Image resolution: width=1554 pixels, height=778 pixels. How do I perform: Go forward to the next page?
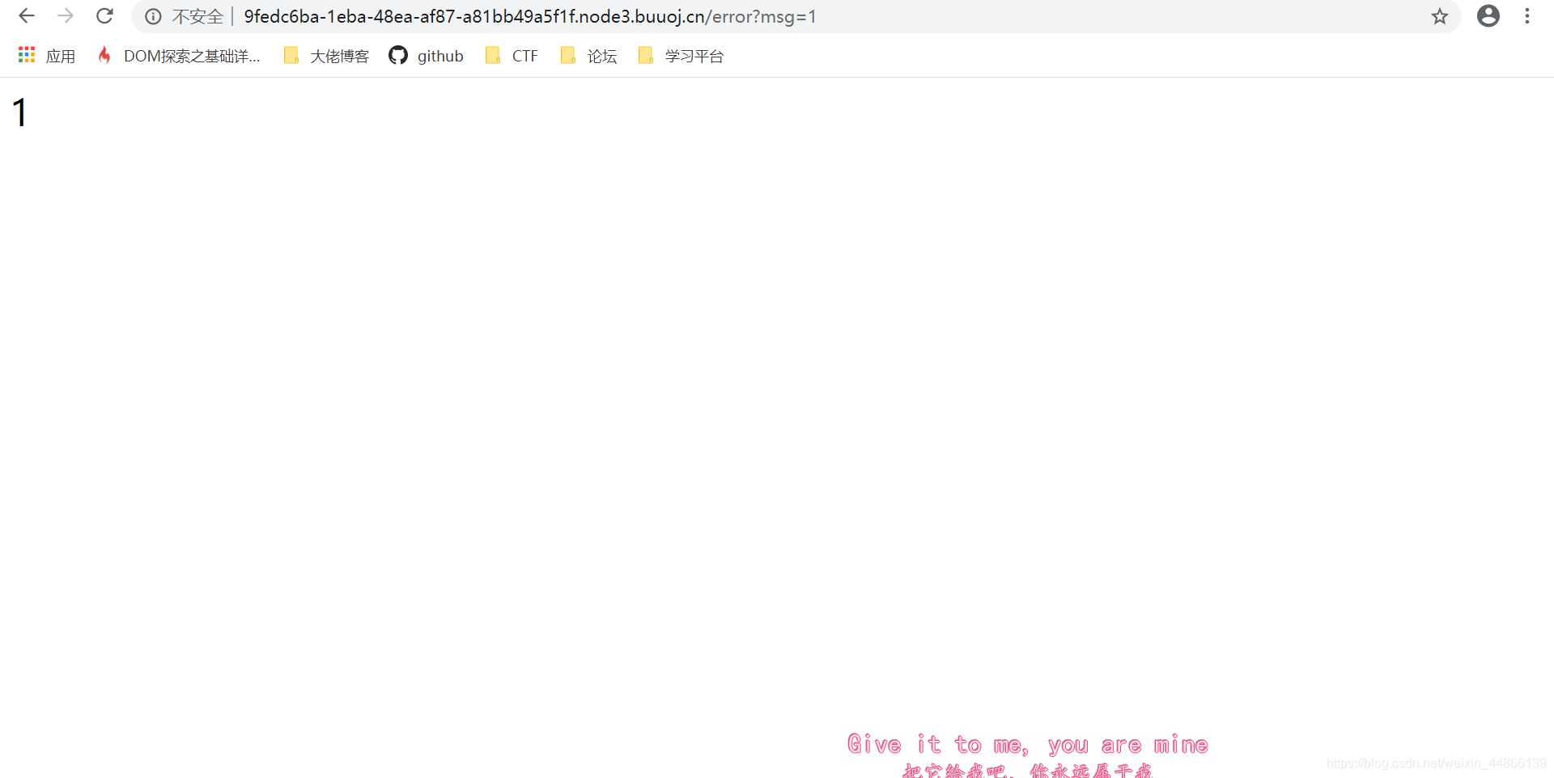pos(66,16)
